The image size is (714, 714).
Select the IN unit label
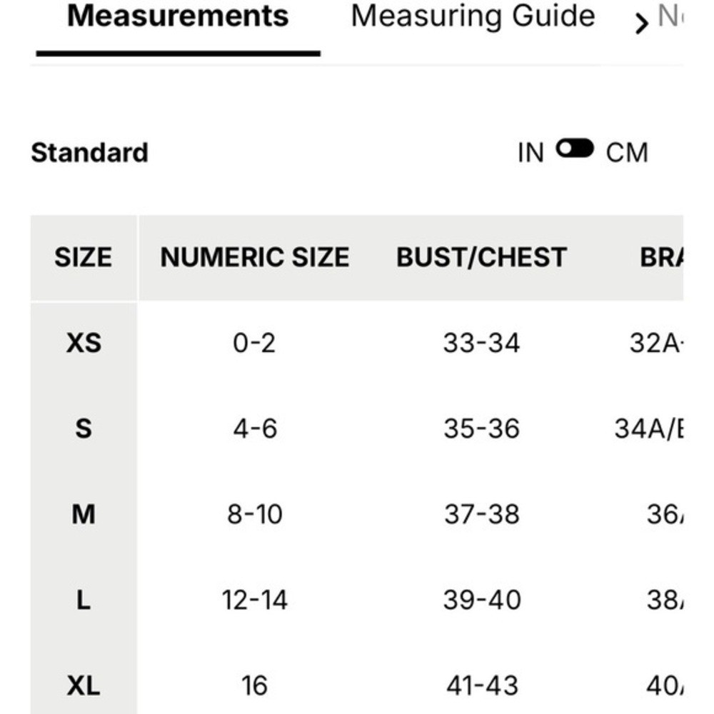531,153
